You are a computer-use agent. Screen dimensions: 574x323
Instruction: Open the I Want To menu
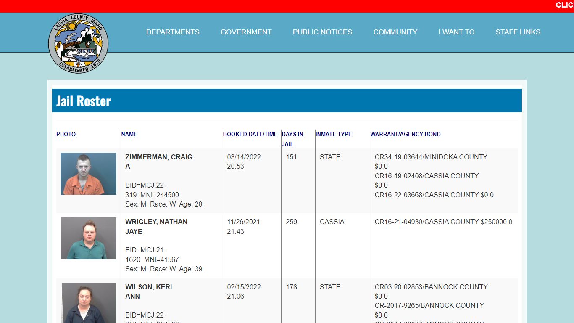click(x=456, y=32)
